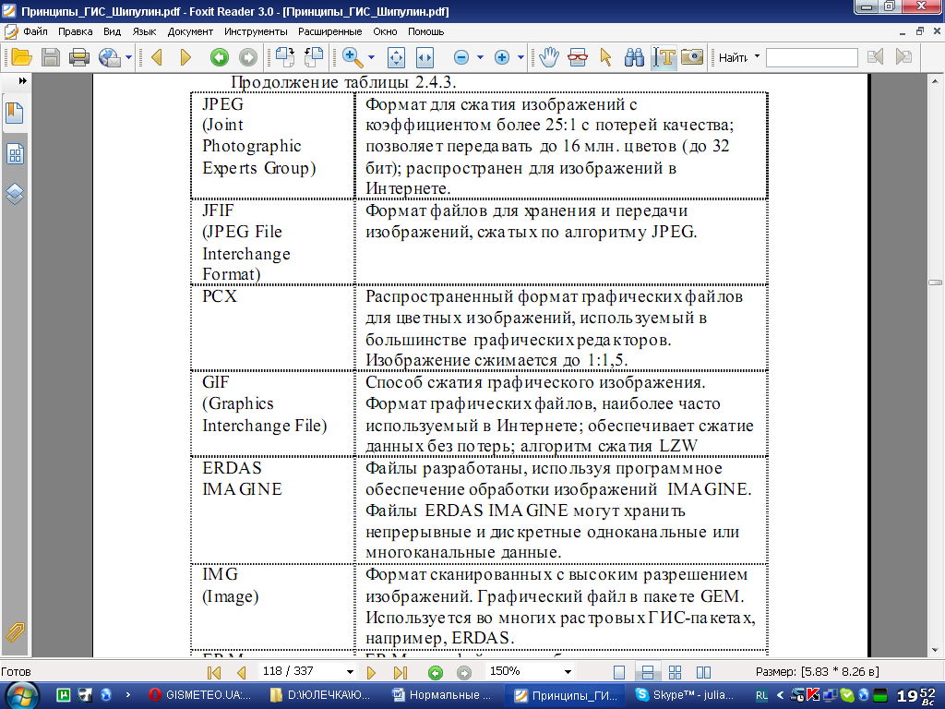Open the Bookmarks side panel
This screenshot has height=709, width=945.
15,113
